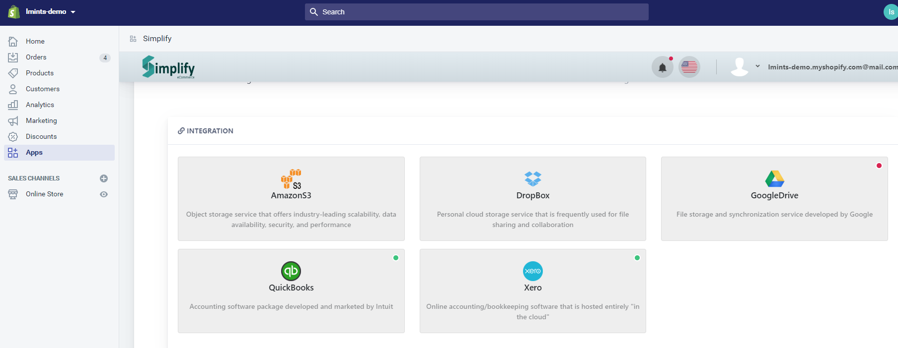
Task: Click the Discounts badge icon
Action: (13, 136)
